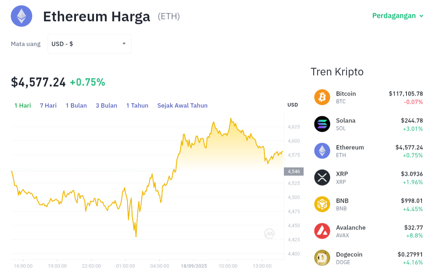Select the Ethereum icon in trending list
Viewport: 428px width, 275px height.
tap(322, 151)
